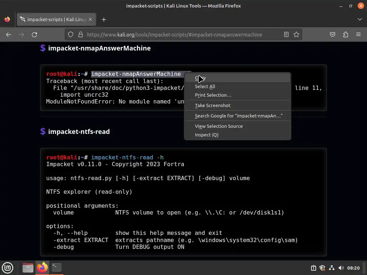Go back to the previous page
The height and width of the screenshot is (275, 367).
[9, 35]
